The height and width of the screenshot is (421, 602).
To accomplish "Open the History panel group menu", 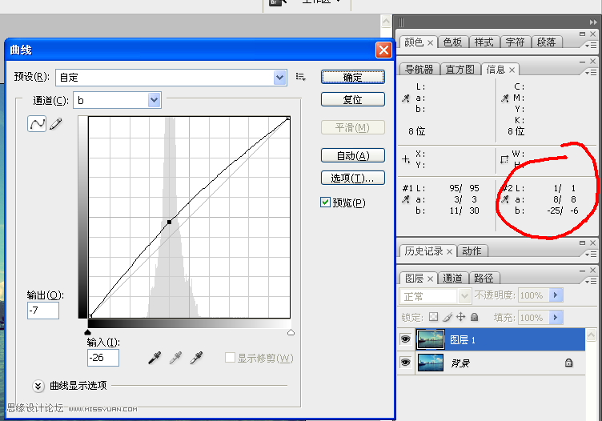I will 591,254.
